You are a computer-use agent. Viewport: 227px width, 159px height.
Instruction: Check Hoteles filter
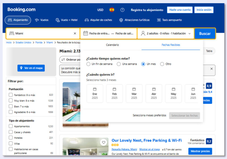pyautogui.click(x=10, y=138)
